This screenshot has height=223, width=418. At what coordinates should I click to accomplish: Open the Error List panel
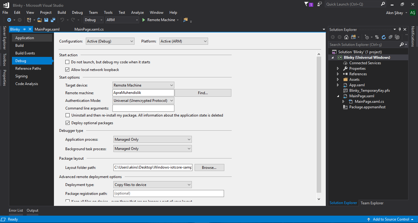pyautogui.click(x=16, y=210)
